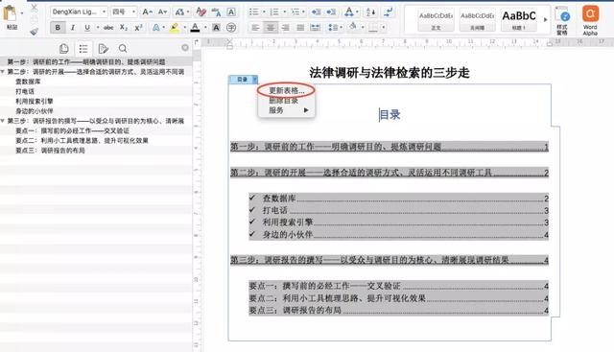Viewport: 614px width, 352px height.
Task: Toggle Italic formatting
Action: point(73,28)
